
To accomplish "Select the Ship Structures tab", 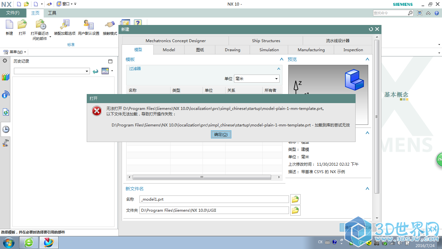I will [266, 41].
